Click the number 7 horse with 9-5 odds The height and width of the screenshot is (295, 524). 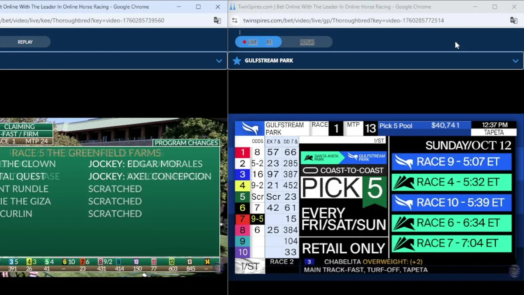pos(266,219)
